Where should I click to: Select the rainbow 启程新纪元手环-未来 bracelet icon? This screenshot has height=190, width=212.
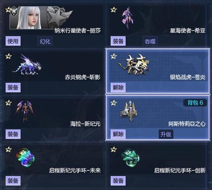(25, 157)
